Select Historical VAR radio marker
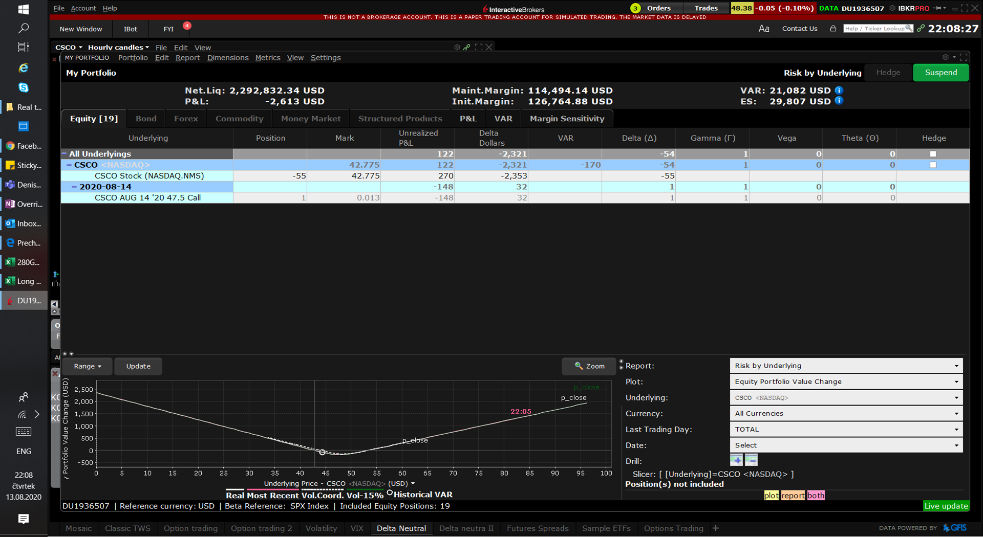 click(390, 493)
